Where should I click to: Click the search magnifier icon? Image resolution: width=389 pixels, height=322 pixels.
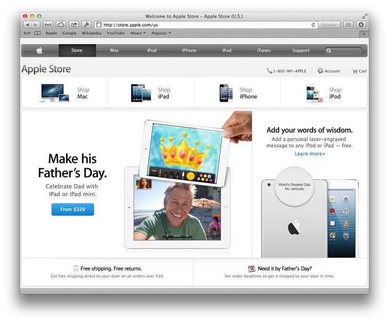[329, 51]
